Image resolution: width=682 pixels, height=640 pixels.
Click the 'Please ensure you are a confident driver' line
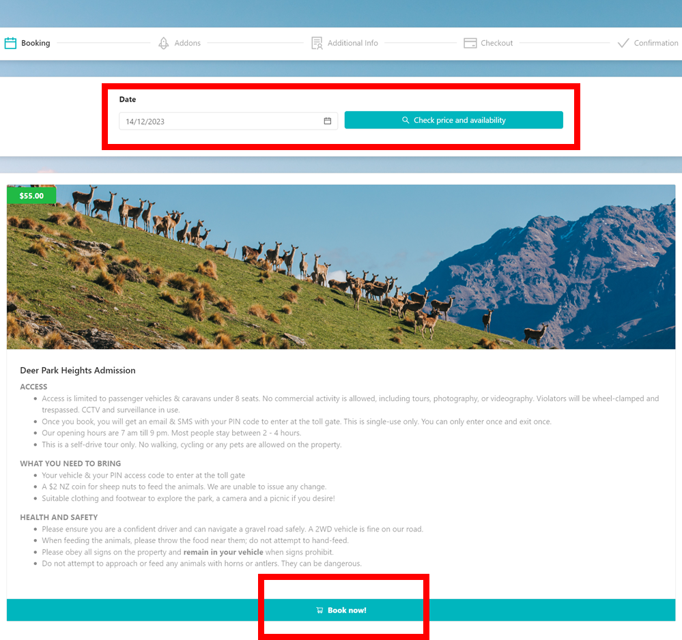click(x=232, y=529)
